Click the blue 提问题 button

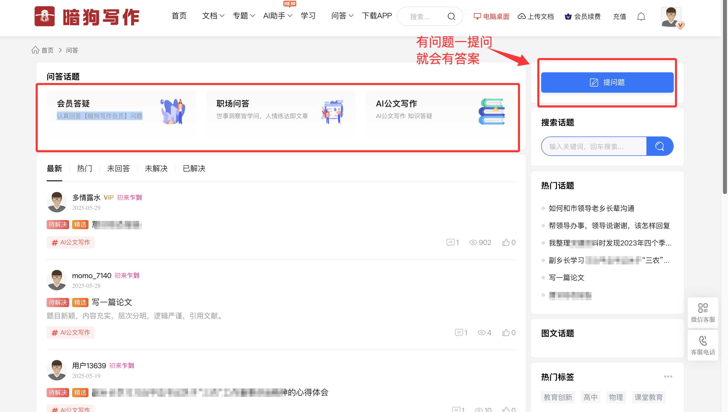[x=607, y=82]
